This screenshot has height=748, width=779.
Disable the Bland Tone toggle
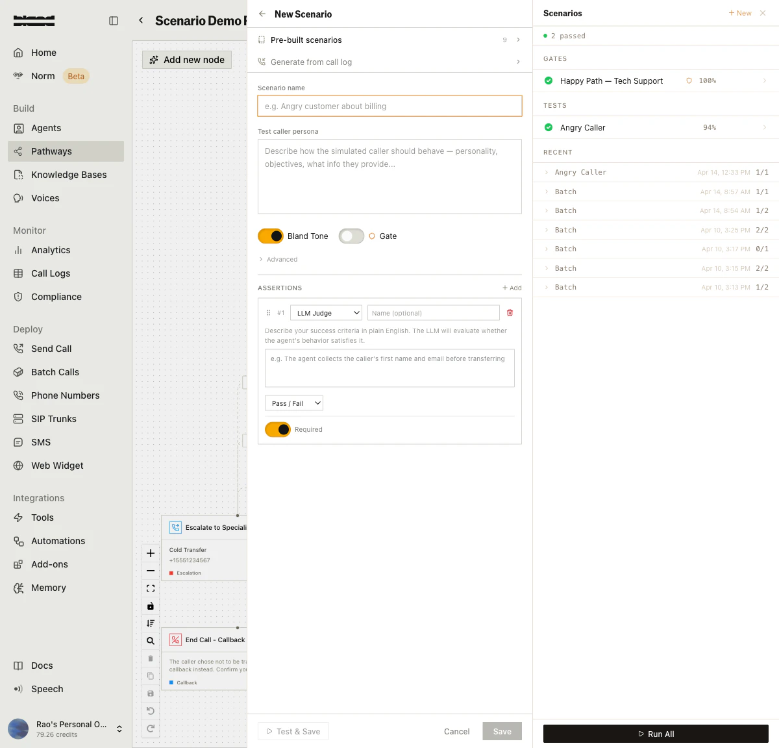(x=271, y=236)
